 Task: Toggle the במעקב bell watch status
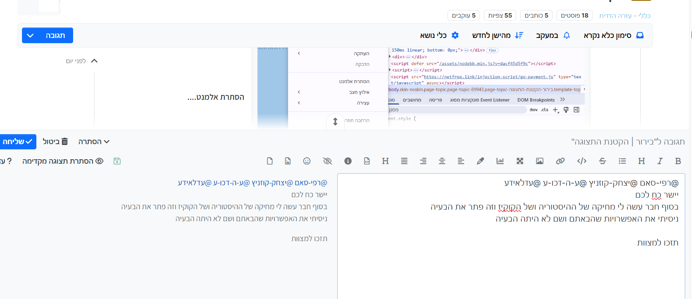click(x=553, y=36)
